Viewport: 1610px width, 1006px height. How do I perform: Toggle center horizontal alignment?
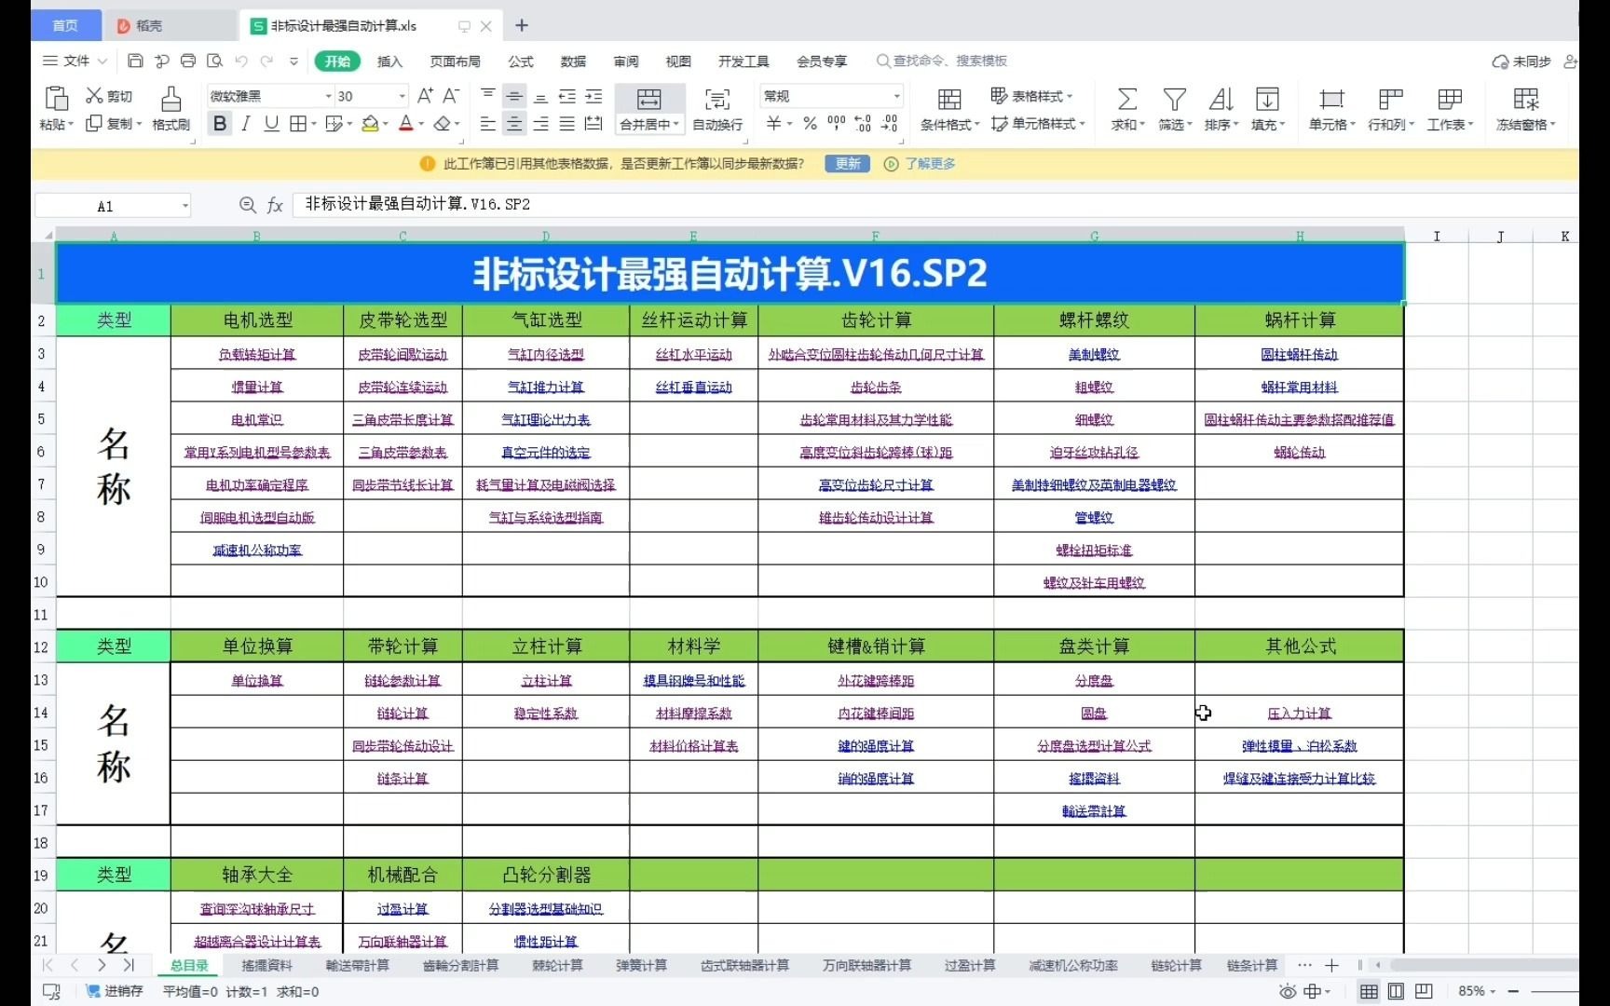[x=514, y=123]
